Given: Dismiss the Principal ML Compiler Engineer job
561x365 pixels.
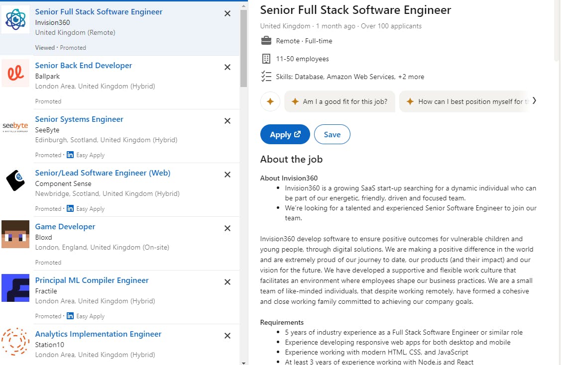Looking at the screenshot, I should click(x=227, y=282).
